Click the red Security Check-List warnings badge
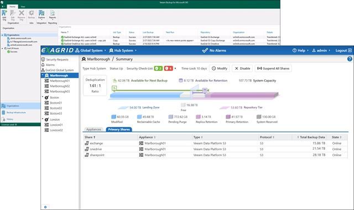354x210 pixels. click(x=168, y=68)
